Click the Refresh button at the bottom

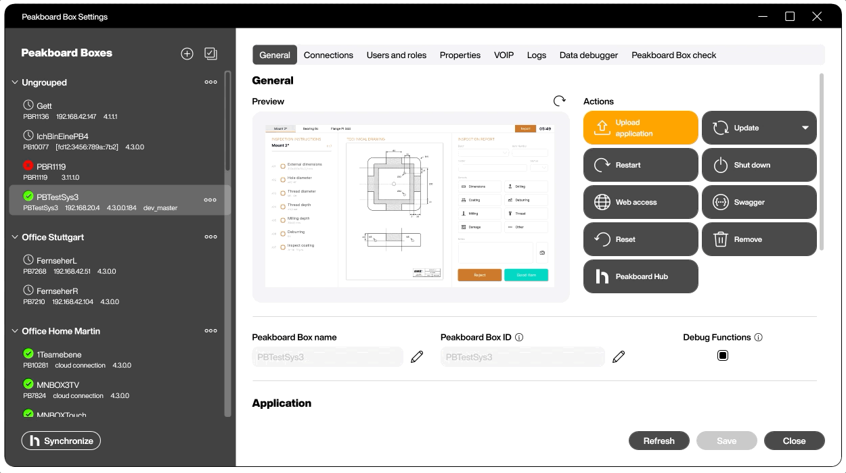(x=659, y=441)
